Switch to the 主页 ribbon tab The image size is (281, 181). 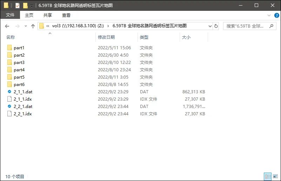[x=29, y=15]
